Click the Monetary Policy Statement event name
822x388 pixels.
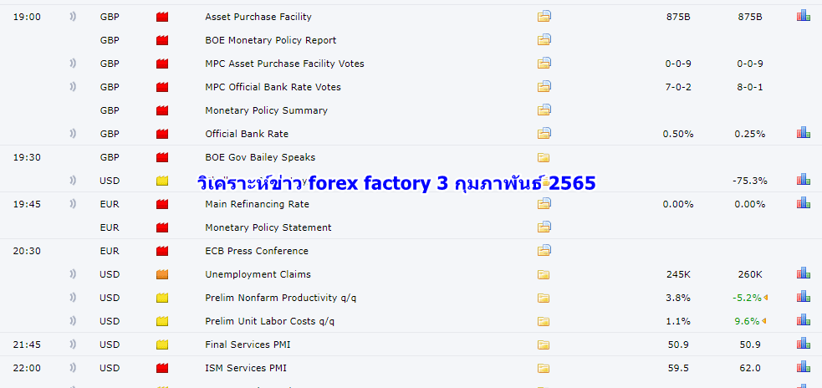(268, 227)
